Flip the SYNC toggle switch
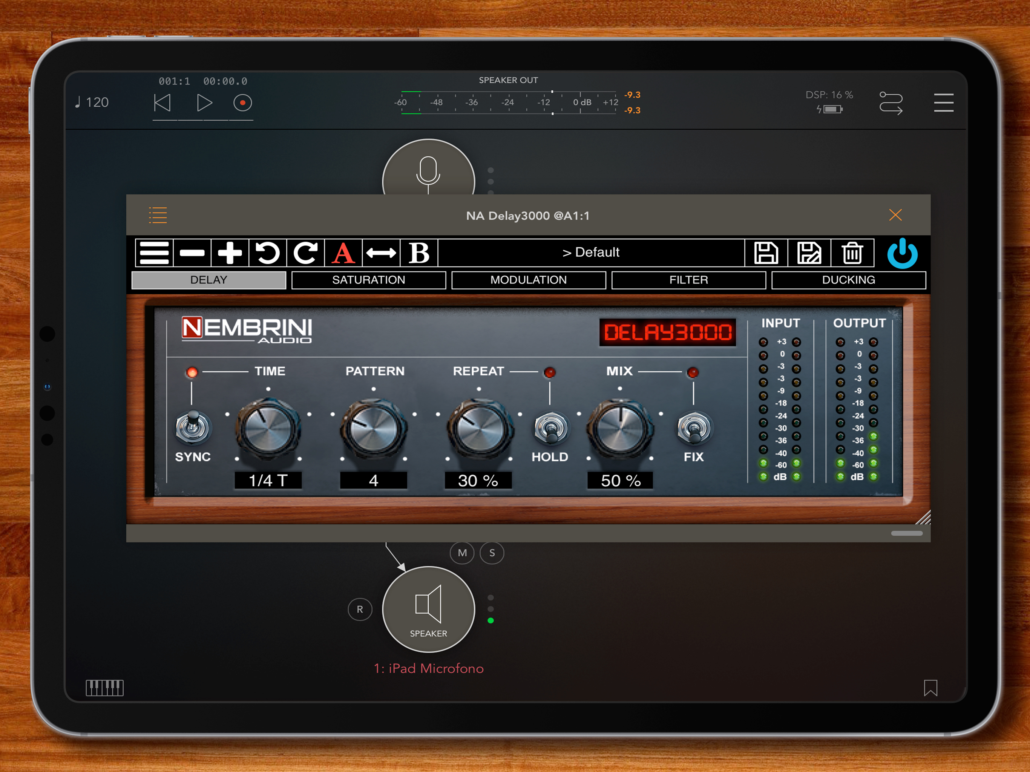 pos(192,426)
